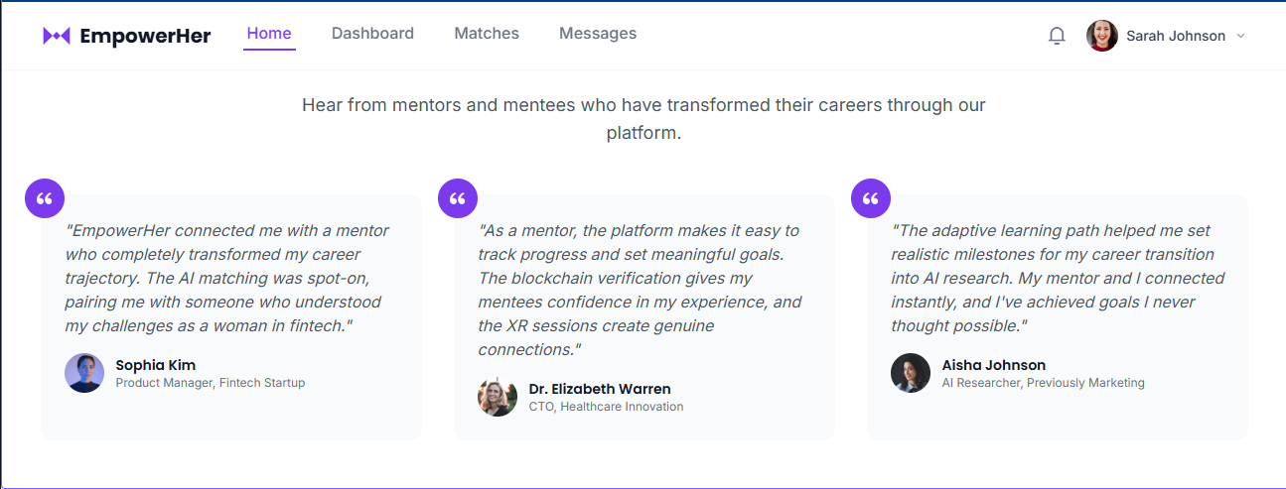Click the fintech testimonial quote text

pos(227,278)
